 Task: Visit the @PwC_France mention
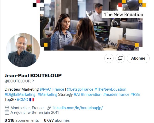52,89
